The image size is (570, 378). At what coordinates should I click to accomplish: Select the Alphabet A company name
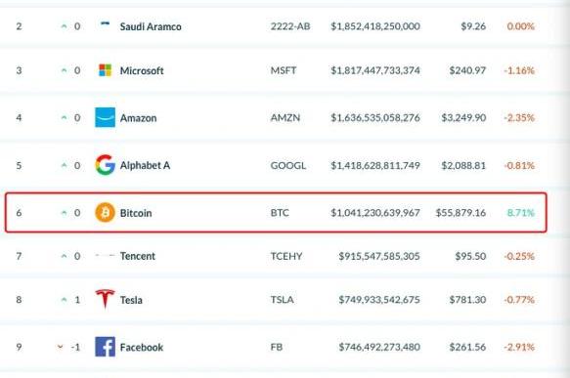(x=145, y=165)
